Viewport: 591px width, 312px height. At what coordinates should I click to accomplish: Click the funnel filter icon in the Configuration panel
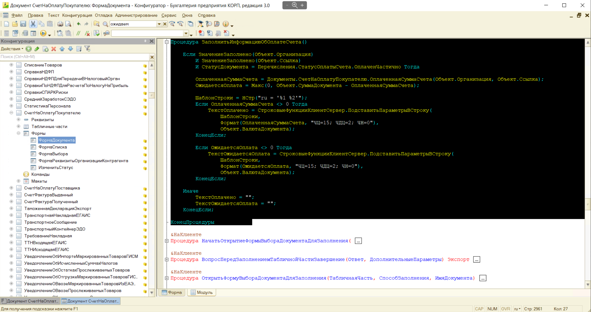pos(87,49)
